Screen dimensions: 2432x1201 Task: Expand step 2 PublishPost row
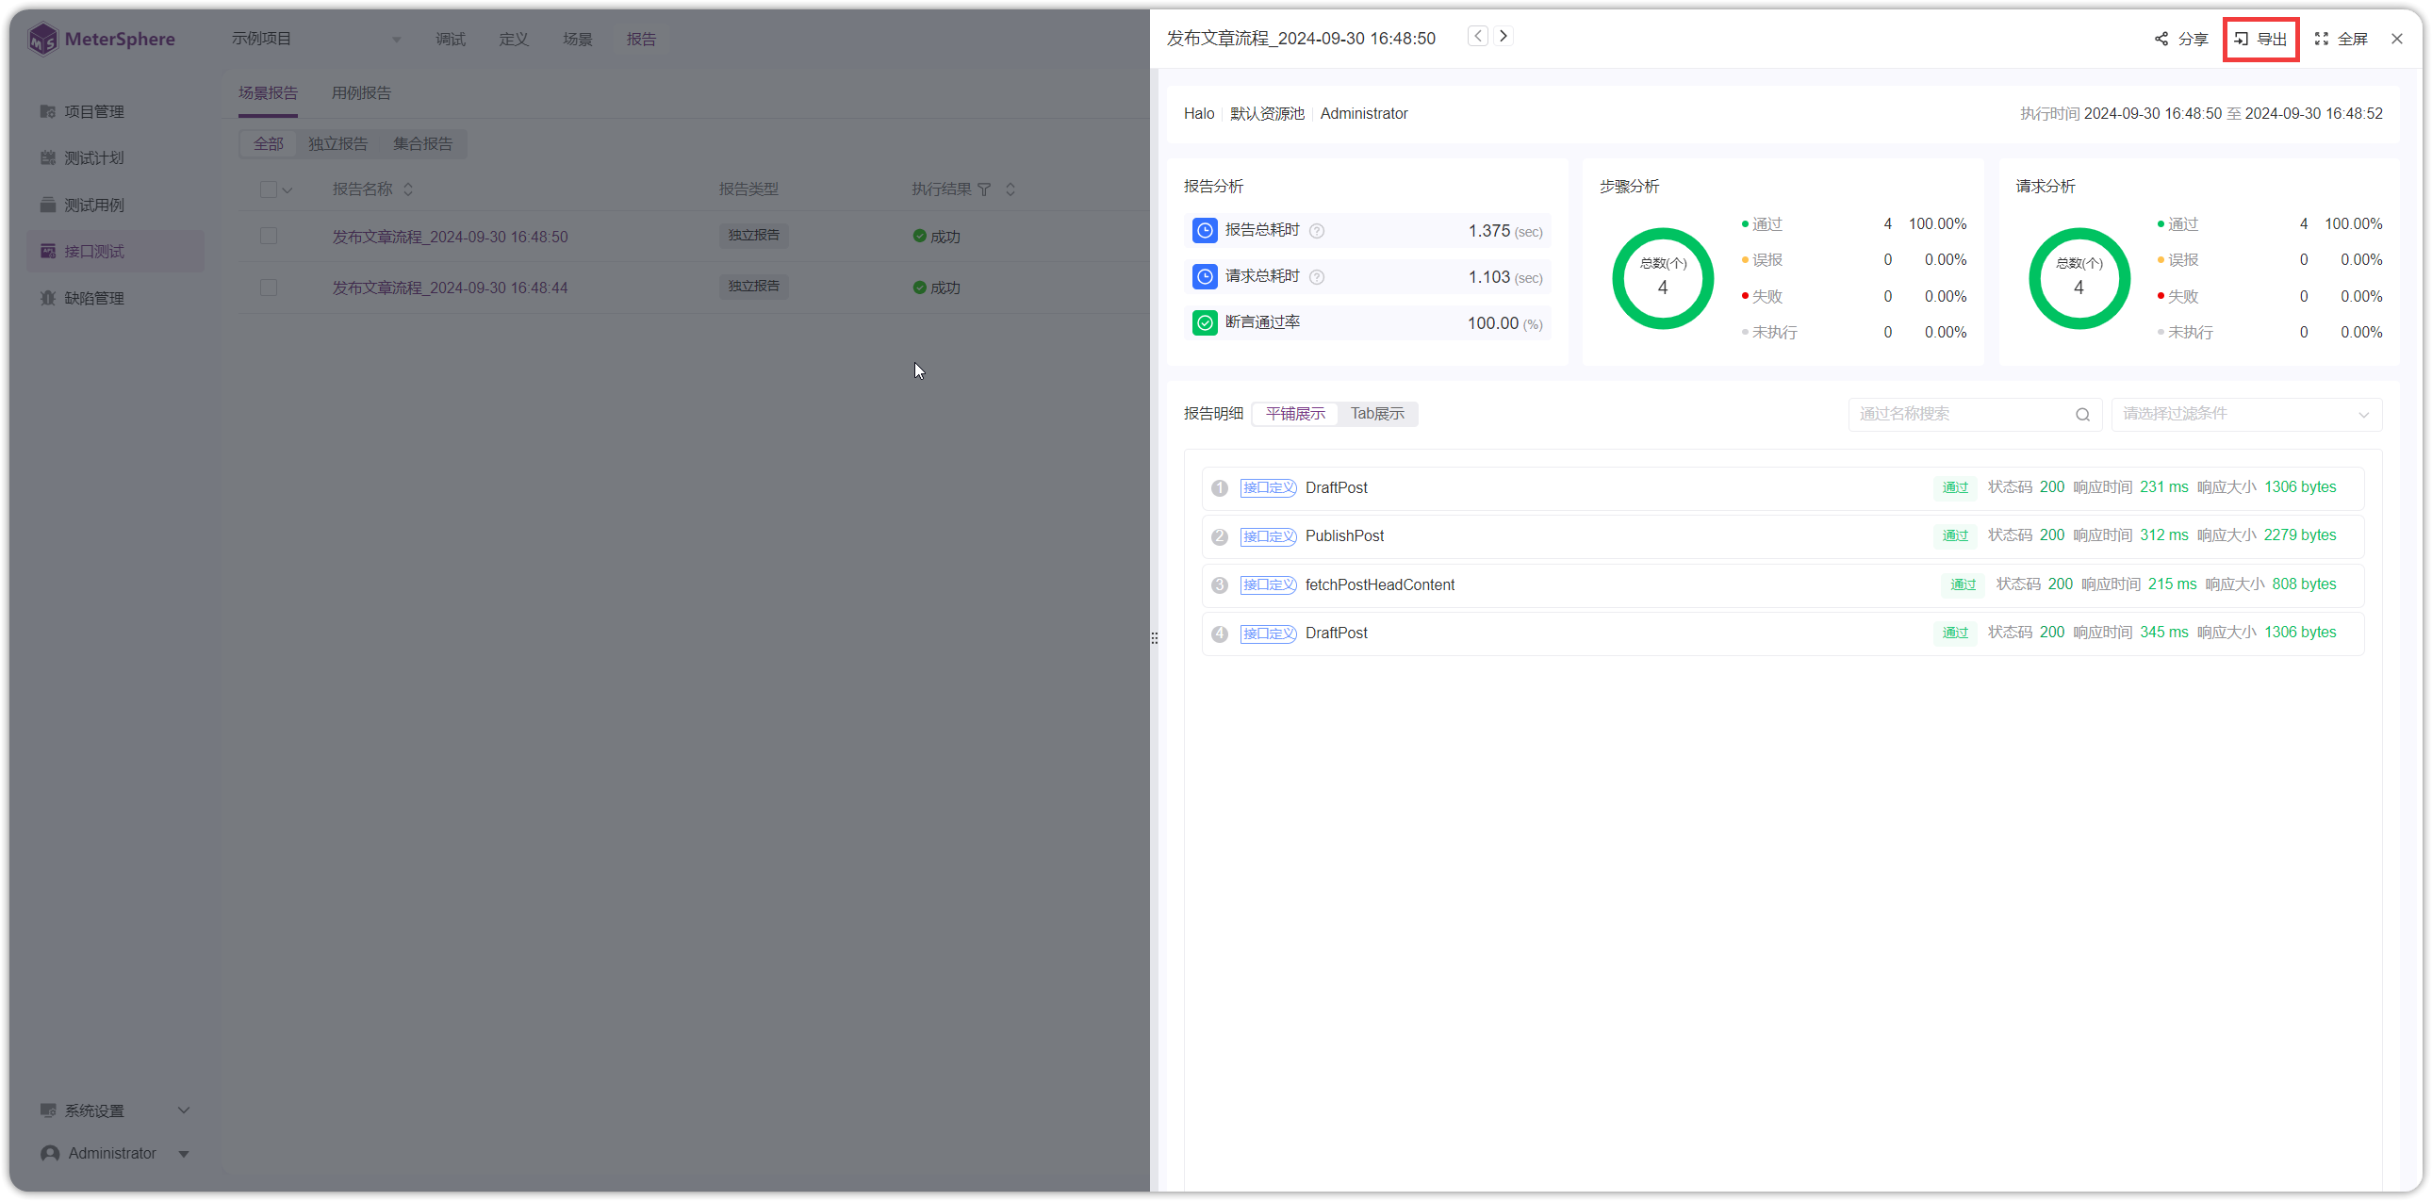click(x=1783, y=536)
